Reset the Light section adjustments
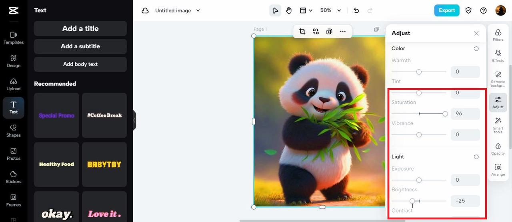This screenshot has height=222, width=512. tap(476, 157)
